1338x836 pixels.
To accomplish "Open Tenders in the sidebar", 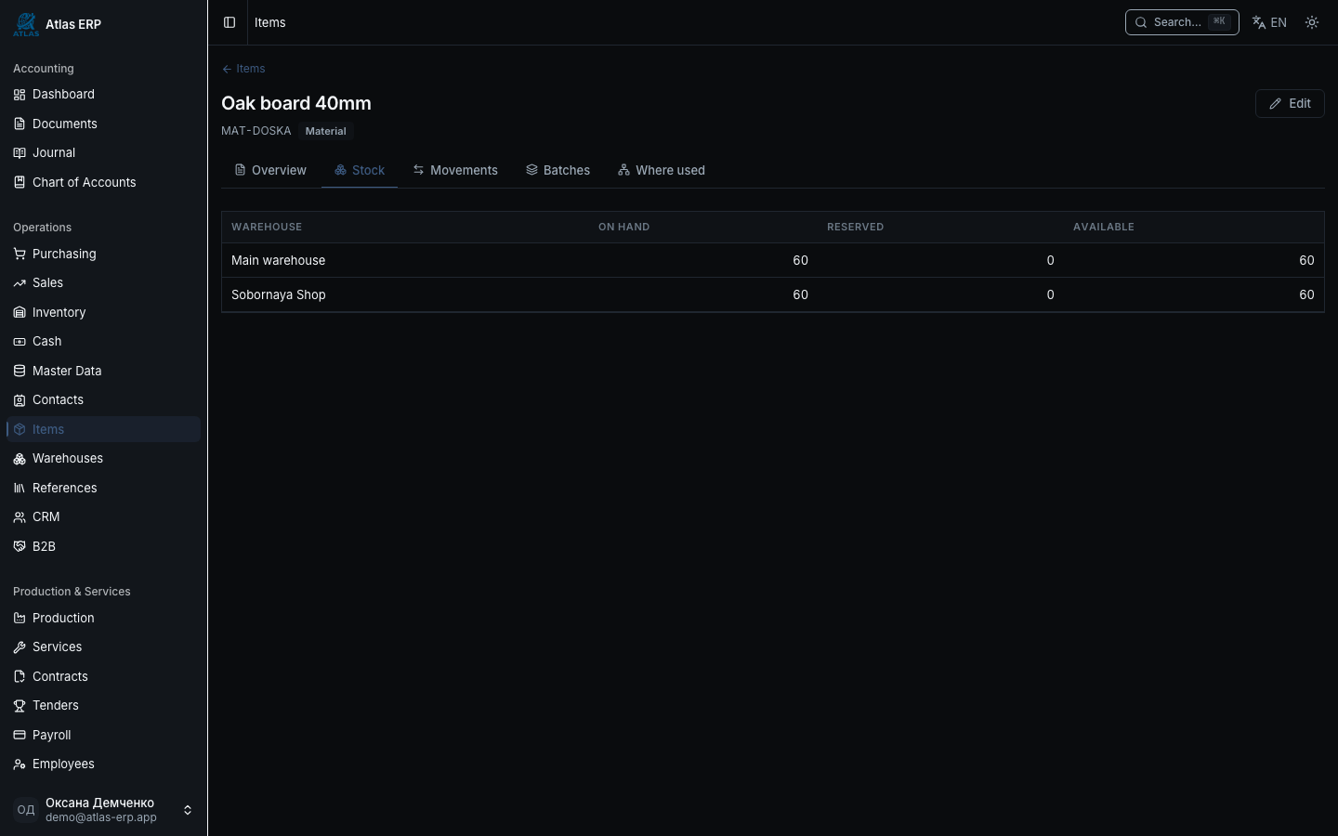I will click(x=103, y=706).
